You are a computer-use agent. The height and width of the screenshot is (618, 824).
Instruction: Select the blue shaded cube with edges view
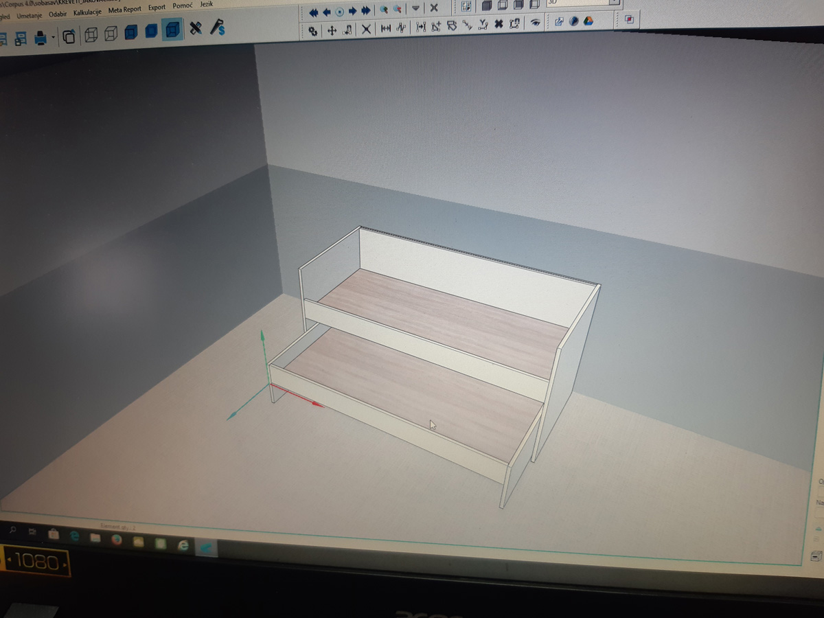[131, 32]
